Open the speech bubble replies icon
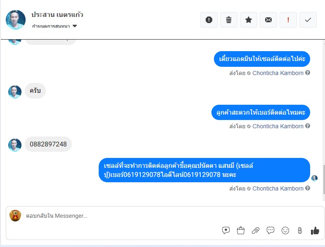This screenshot has width=325, height=247. [270, 231]
